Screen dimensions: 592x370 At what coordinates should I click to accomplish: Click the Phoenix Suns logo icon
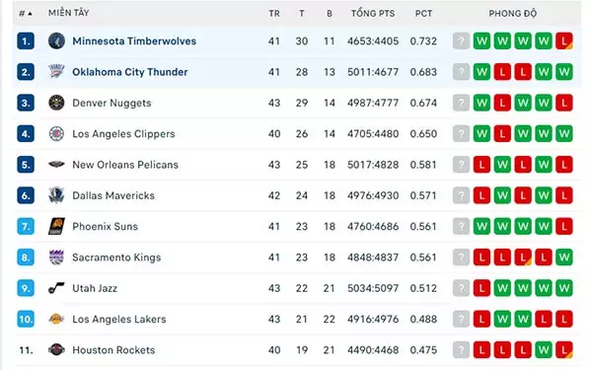[x=56, y=226]
